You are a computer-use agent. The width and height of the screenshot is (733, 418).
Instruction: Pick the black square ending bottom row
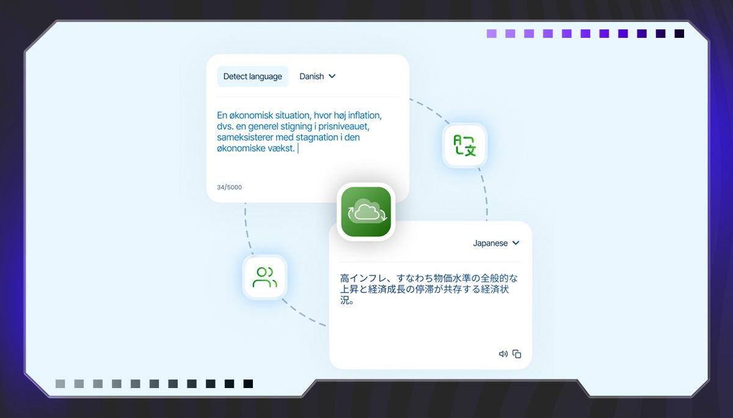(248, 384)
